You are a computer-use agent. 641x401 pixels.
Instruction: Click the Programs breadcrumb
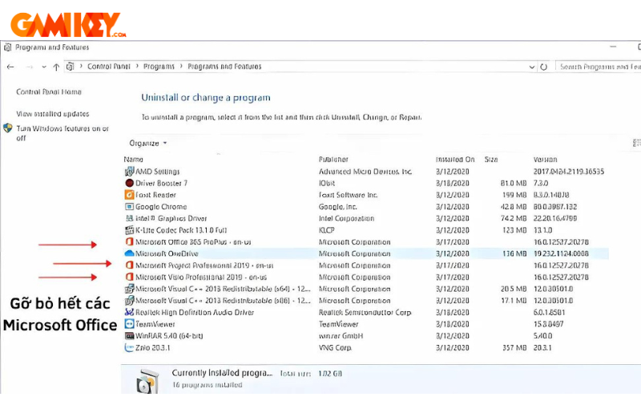[x=159, y=67]
